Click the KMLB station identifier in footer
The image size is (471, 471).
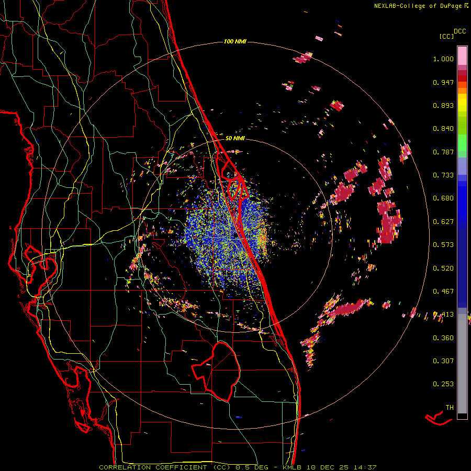point(293,467)
